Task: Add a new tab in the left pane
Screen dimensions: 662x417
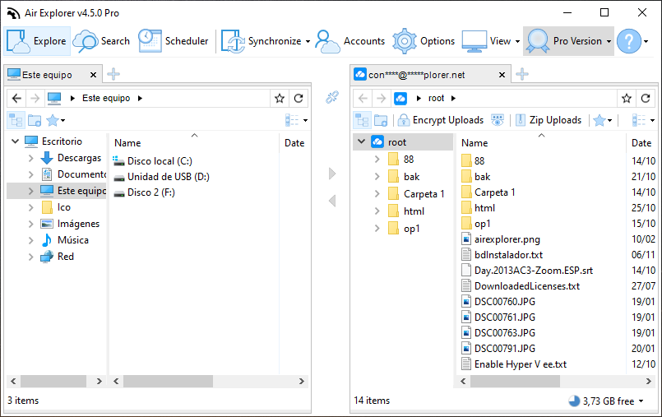Action: pyautogui.click(x=113, y=74)
